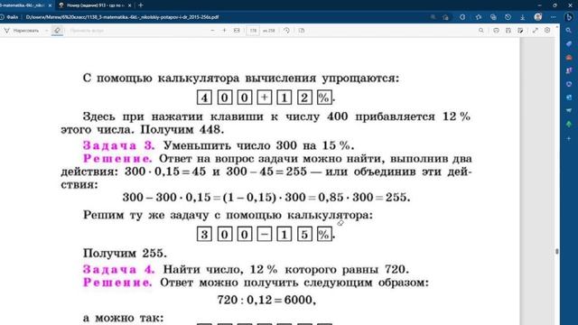
Task: Close the matematika PDF tab
Action: click(50, 5)
